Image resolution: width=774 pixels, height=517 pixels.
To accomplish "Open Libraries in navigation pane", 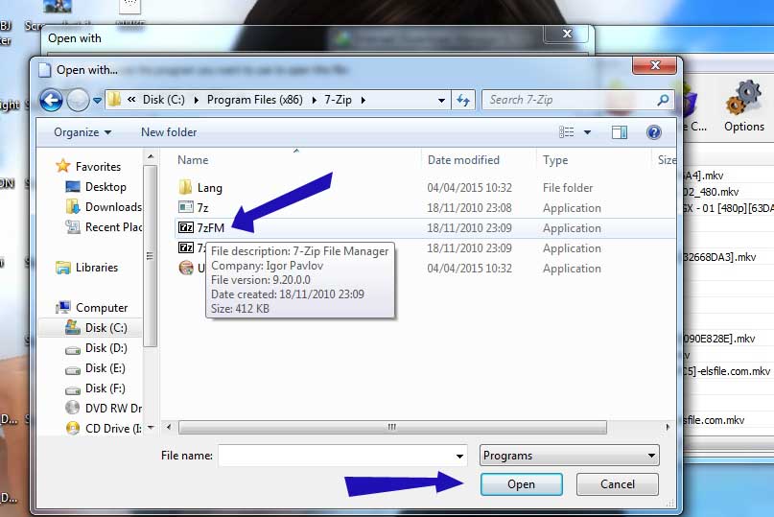I will 96,268.
